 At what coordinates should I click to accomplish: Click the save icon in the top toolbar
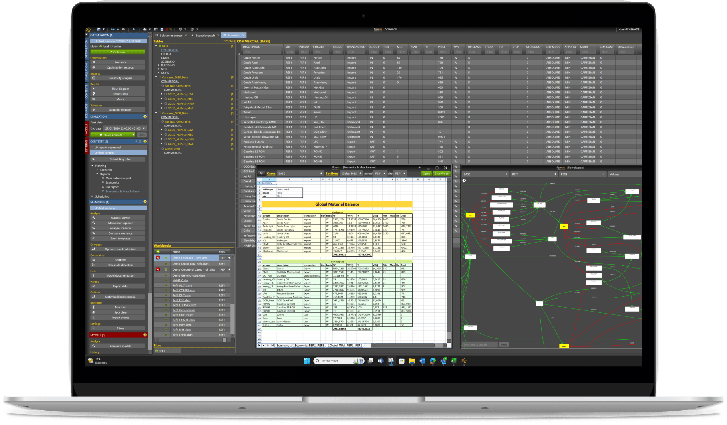point(99,29)
